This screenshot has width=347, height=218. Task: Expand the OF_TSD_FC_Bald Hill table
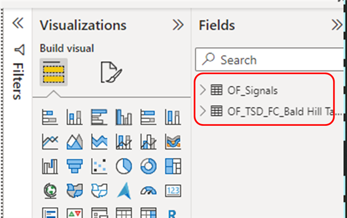(x=203, y=111)
